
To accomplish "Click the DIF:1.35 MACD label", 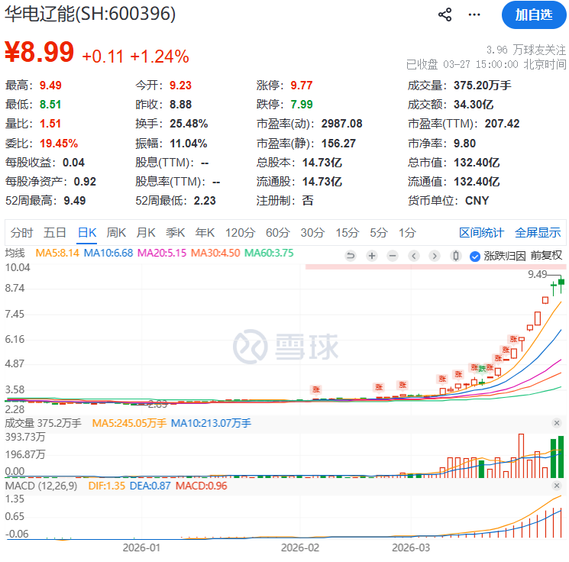I will 107,486.
